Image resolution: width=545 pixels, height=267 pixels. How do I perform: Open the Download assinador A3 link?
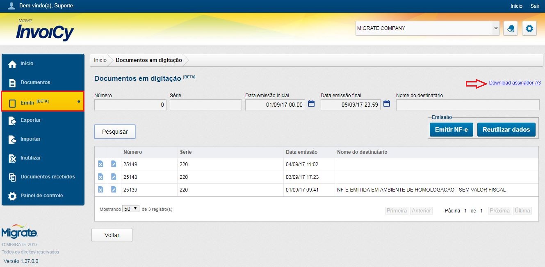point(514,82)
